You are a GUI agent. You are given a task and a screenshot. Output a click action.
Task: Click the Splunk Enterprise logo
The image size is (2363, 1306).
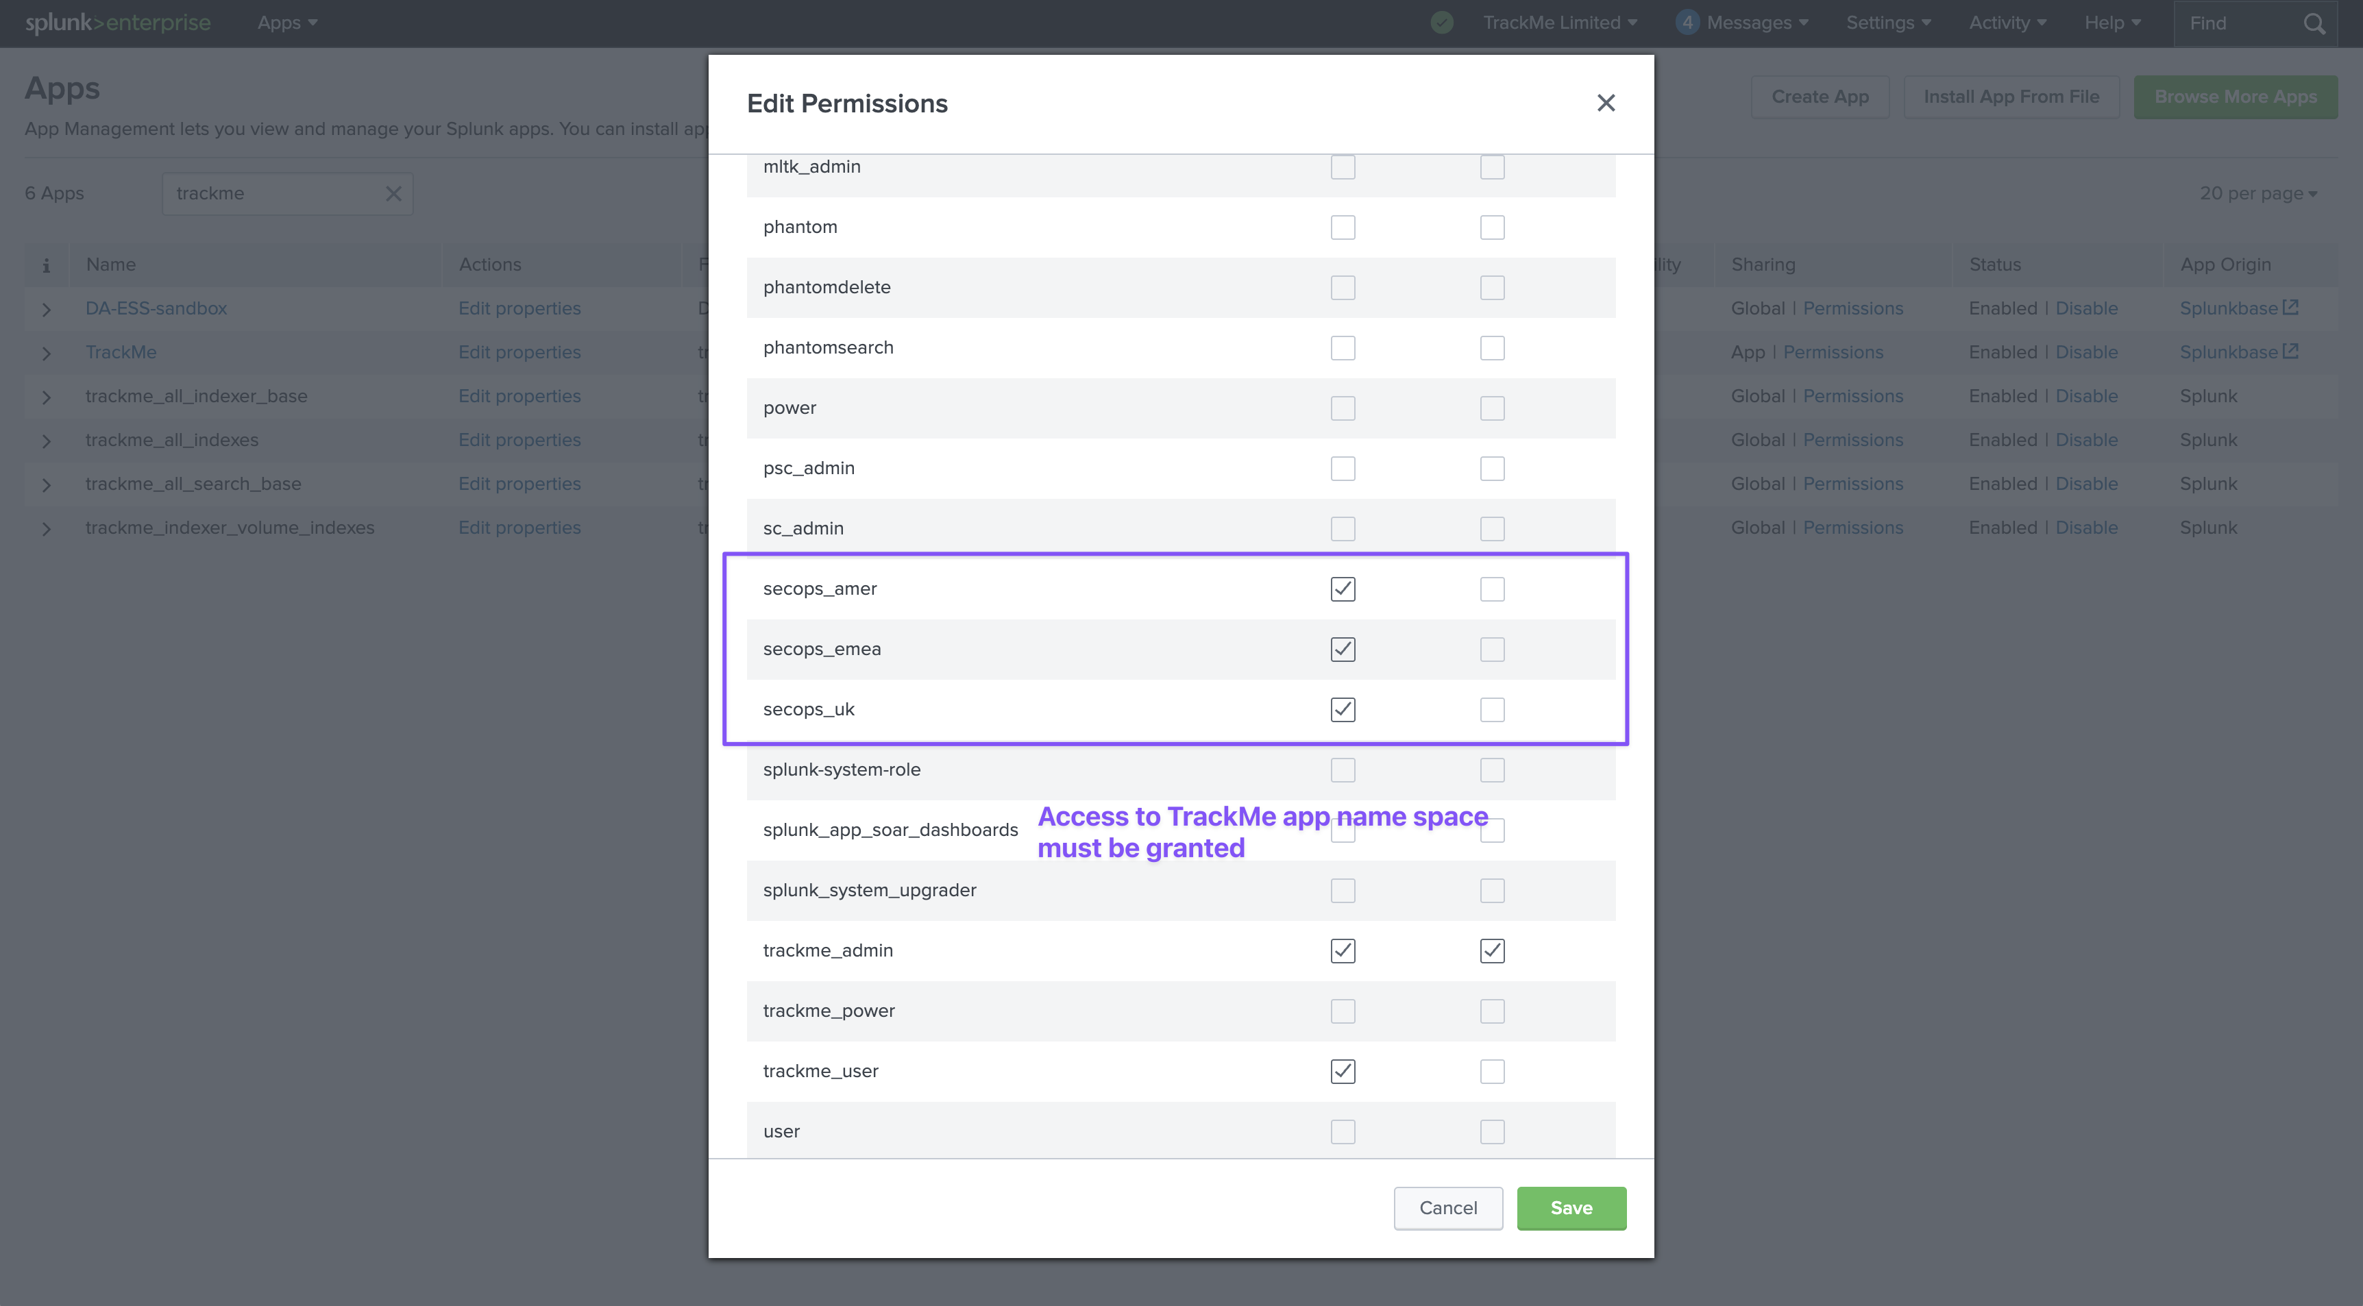[x=117, y=23]
